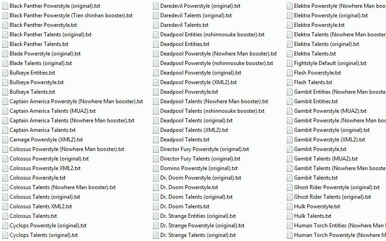The image size is (386, 241).
Task: Click the icon for Black Panther Talents.txt
Action: (x=5, y=44)
